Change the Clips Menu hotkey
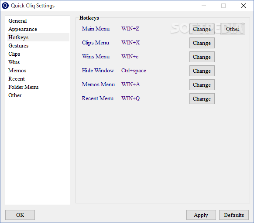Screen dimensions: 254x223 click(202, 43)
